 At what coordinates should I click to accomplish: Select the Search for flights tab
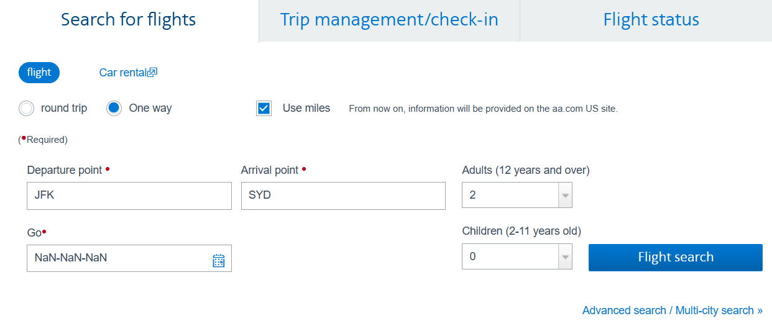click(x=129, y=20)
